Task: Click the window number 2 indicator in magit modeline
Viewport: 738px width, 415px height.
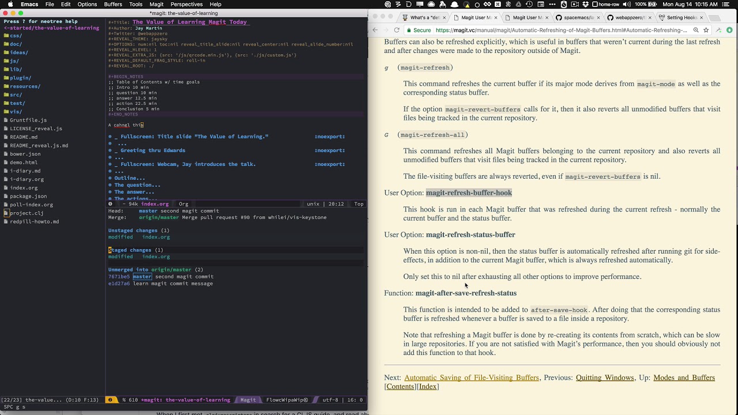Action: 110,400
